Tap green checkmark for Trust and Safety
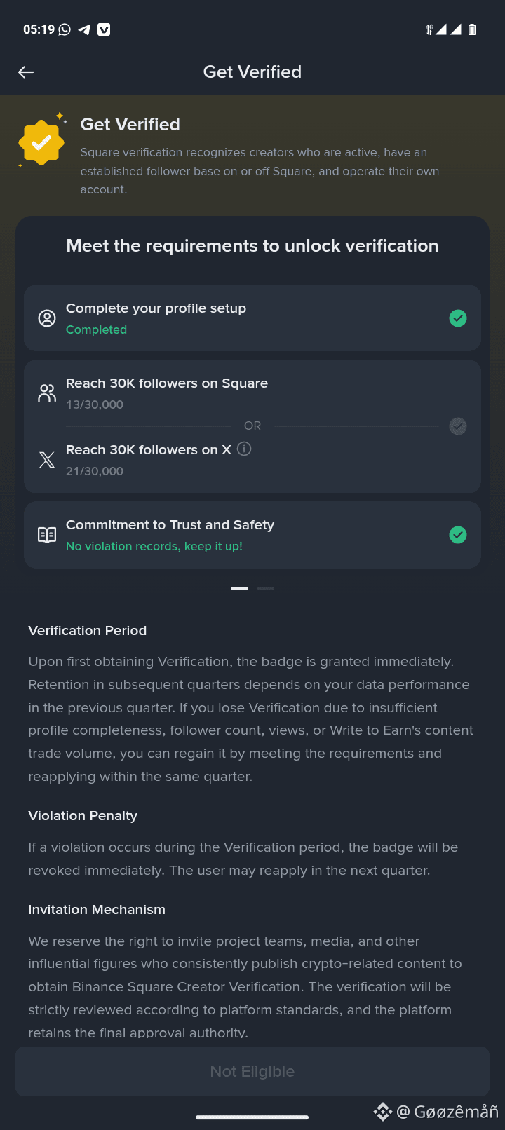 (458, 535)
